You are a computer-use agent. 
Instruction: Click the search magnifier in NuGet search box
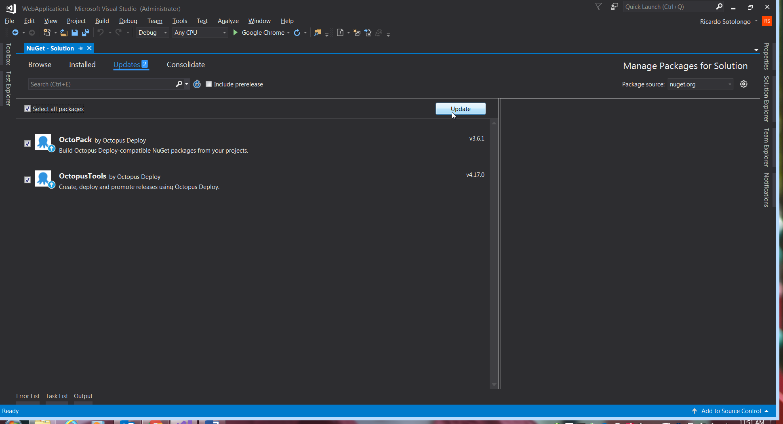point(179,84)
